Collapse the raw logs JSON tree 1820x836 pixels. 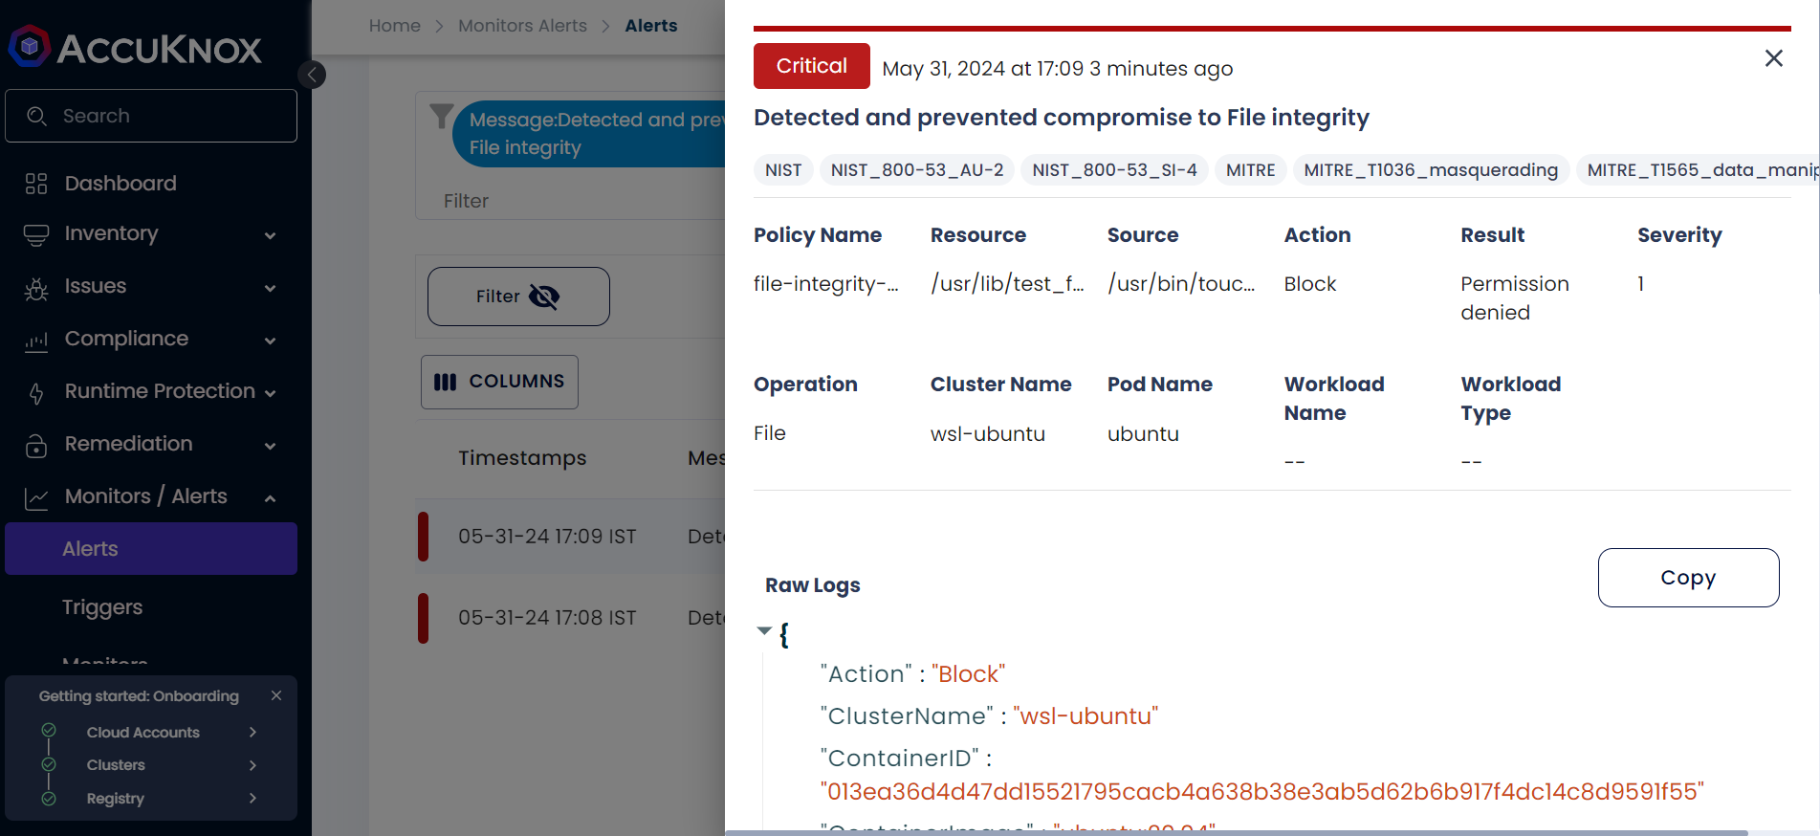[x=764, y=630]
